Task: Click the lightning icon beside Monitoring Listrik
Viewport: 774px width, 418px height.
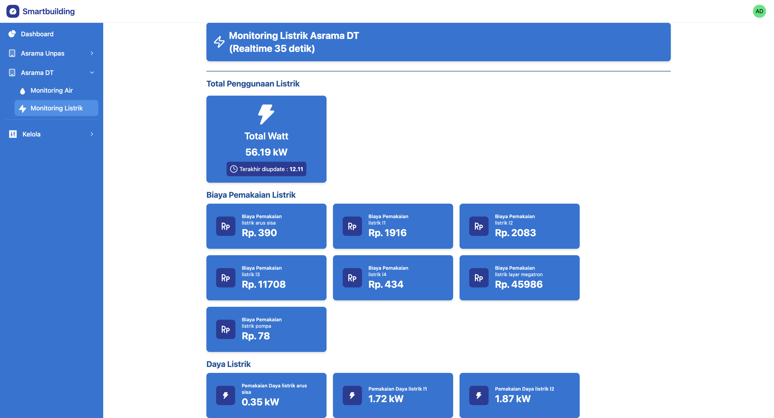Action: 23,109
